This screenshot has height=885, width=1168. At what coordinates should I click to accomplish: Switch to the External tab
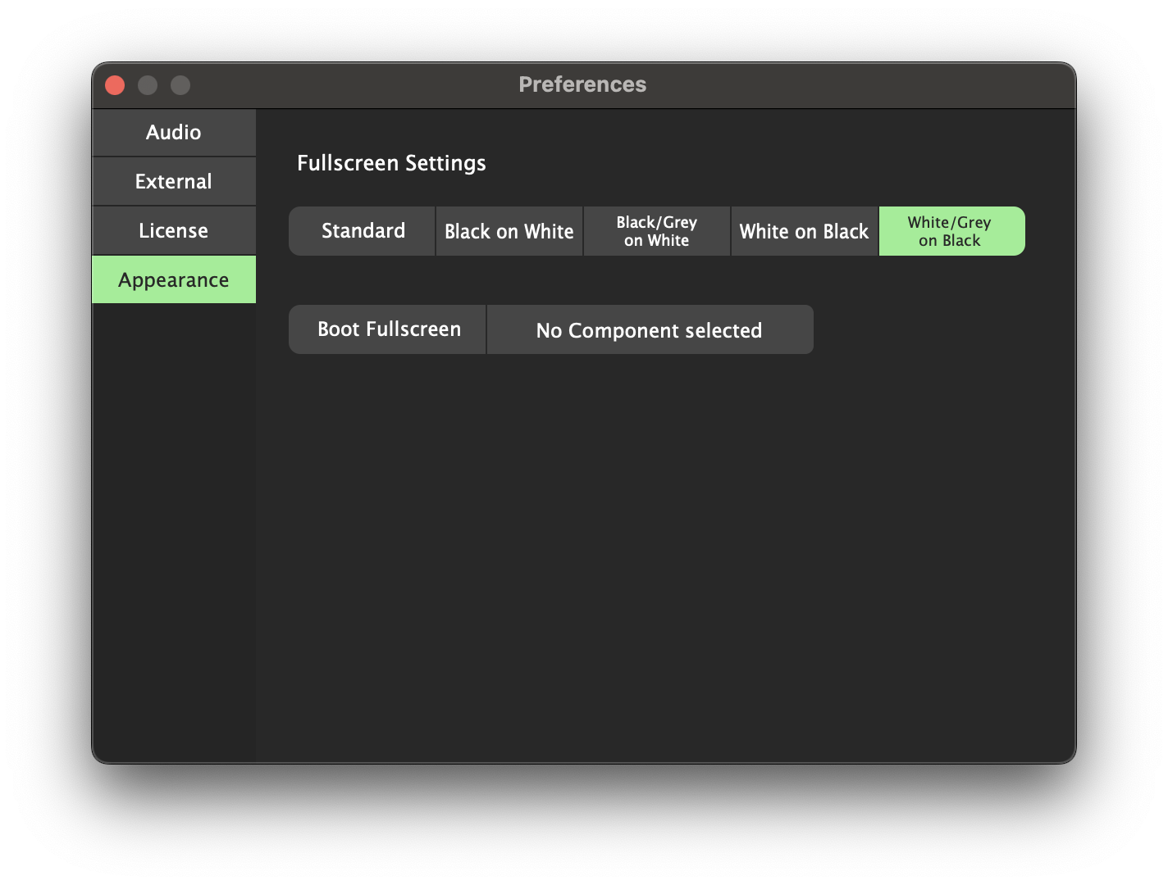click(174, 182)
